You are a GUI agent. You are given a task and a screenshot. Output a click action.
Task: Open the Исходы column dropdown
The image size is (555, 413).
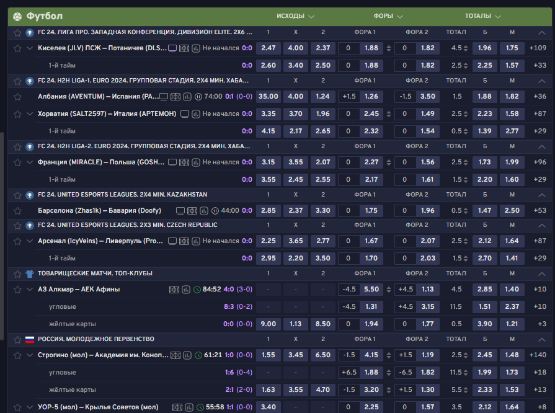(x=311, y=16)
